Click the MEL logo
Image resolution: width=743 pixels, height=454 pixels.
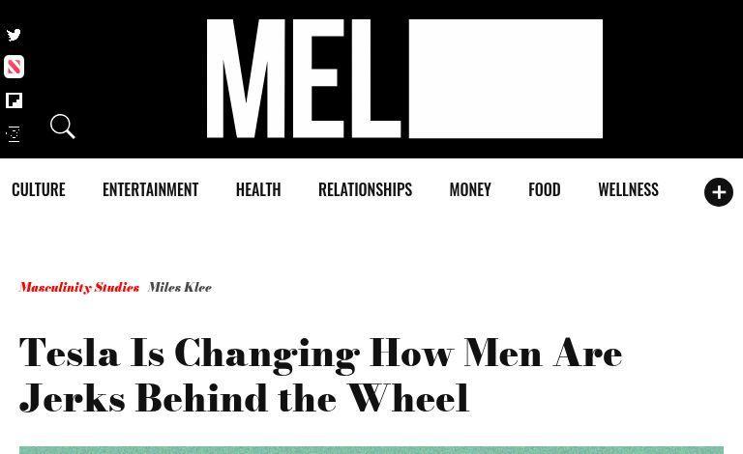tap(404, 79)
